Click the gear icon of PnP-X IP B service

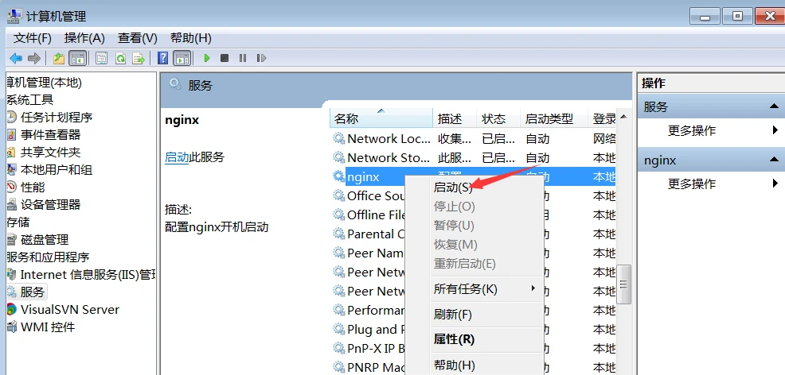339,349
